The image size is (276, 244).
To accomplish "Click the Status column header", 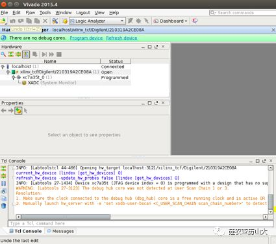I will pos(116,62).
